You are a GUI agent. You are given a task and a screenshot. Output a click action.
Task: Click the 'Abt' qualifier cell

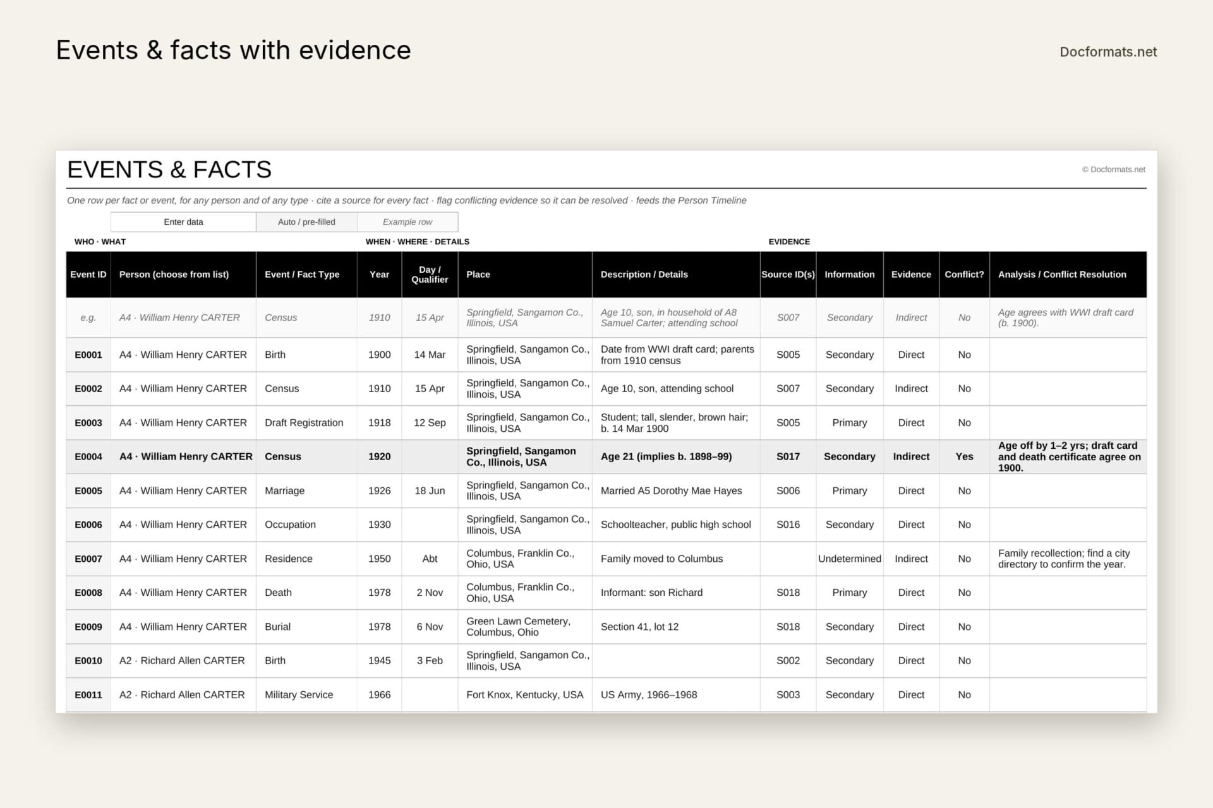pos(430,559)
